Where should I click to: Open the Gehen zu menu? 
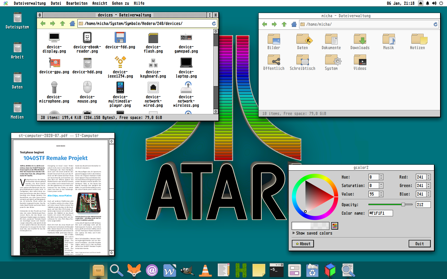point(121,3)
